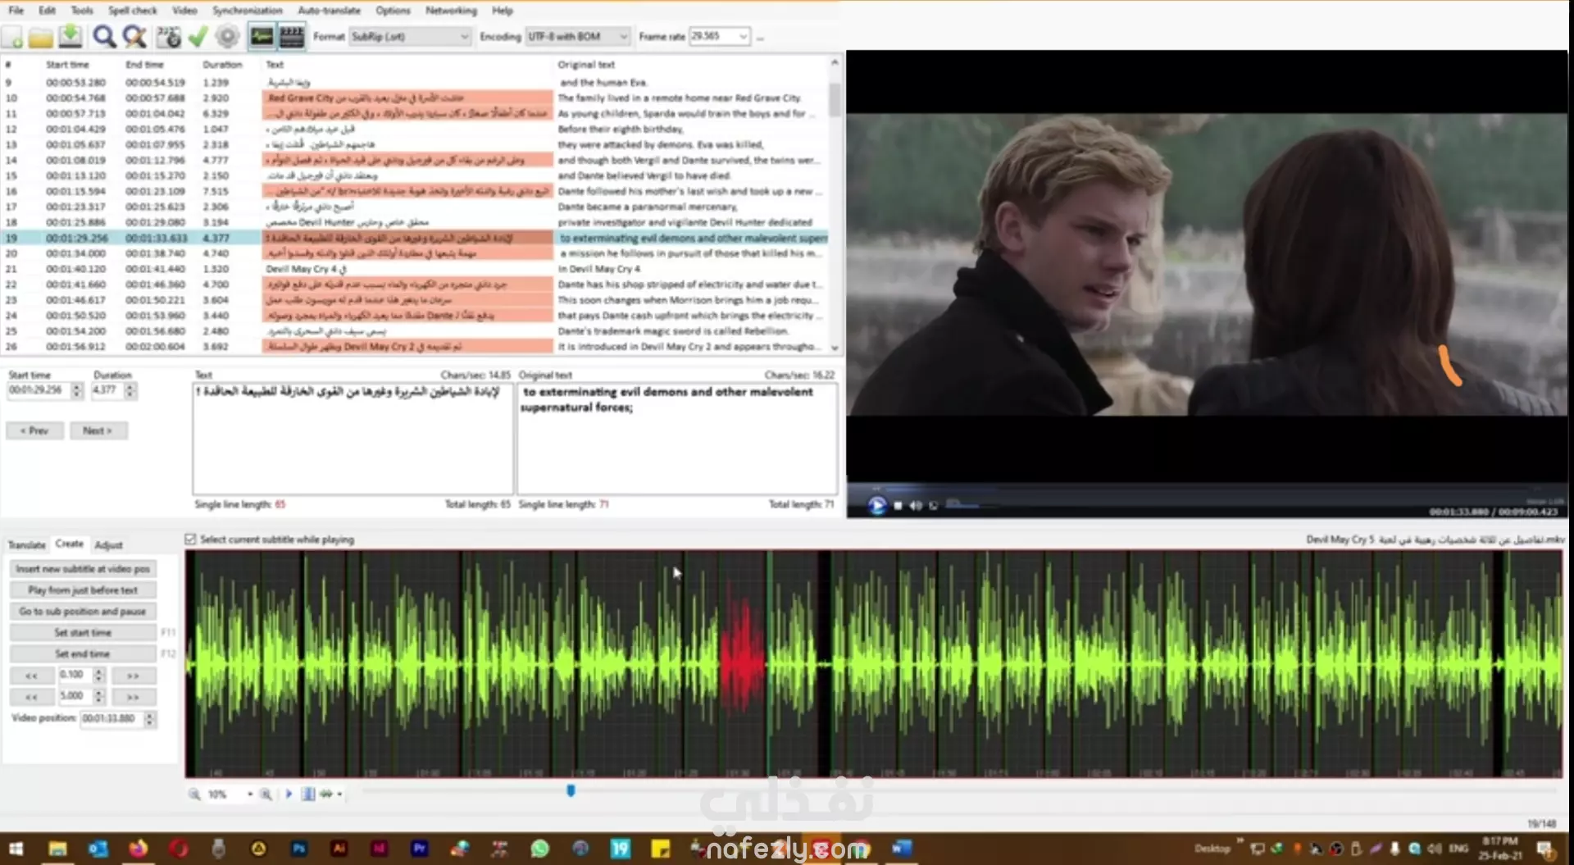Click the Next subtitle button
The height and width of the screenshot is (865, 1574).
click(x=98, y=430)
